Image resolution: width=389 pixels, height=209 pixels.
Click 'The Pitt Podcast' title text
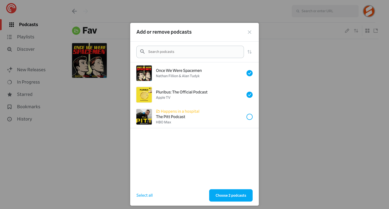coord(171,117)
